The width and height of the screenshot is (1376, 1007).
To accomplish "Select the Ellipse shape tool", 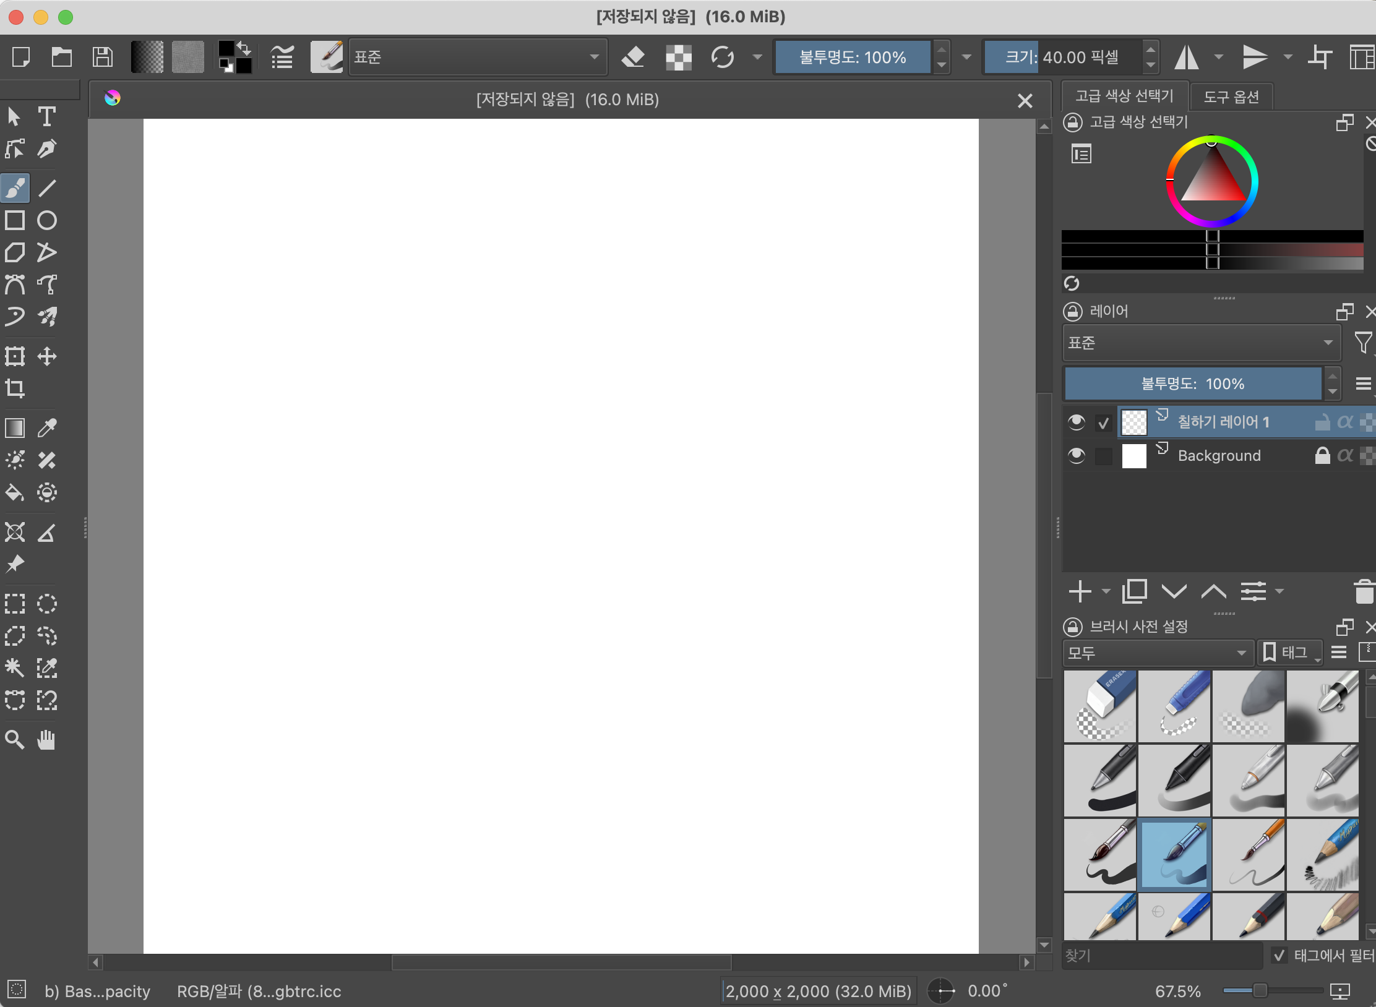I will [x=47, y=220].
